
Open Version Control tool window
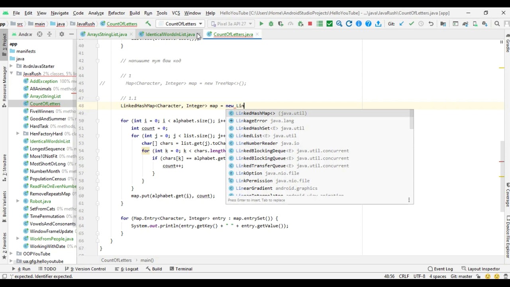tap(85, 269)
